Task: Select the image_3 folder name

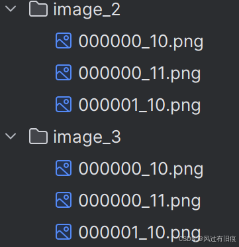Action: pos(87,137)
